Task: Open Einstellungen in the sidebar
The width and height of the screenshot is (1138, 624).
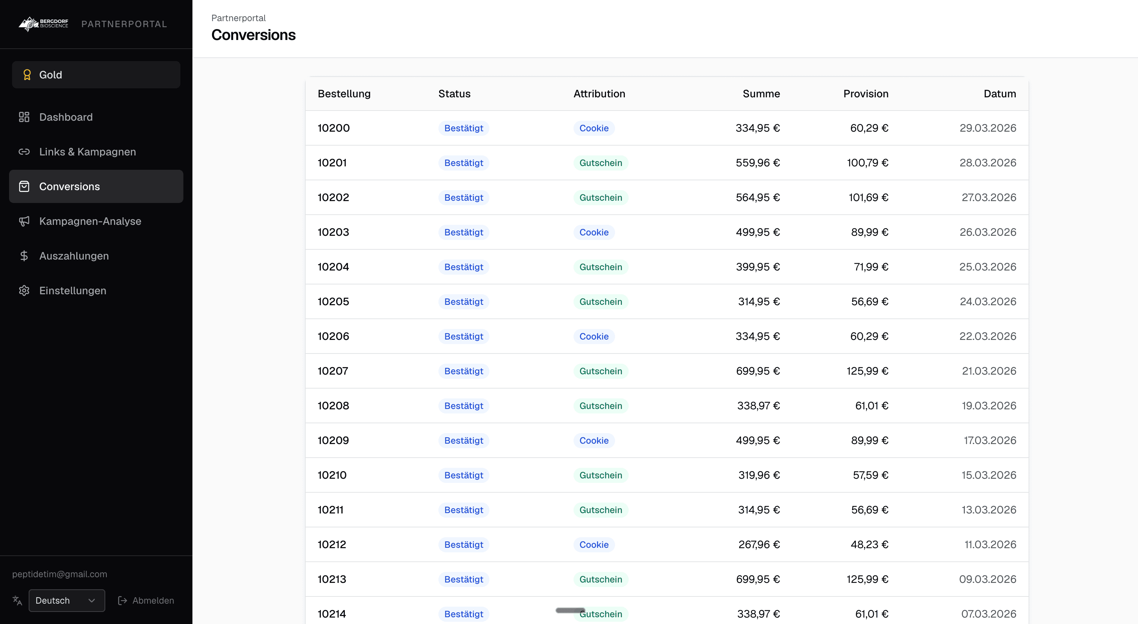Action: (96, 290)
